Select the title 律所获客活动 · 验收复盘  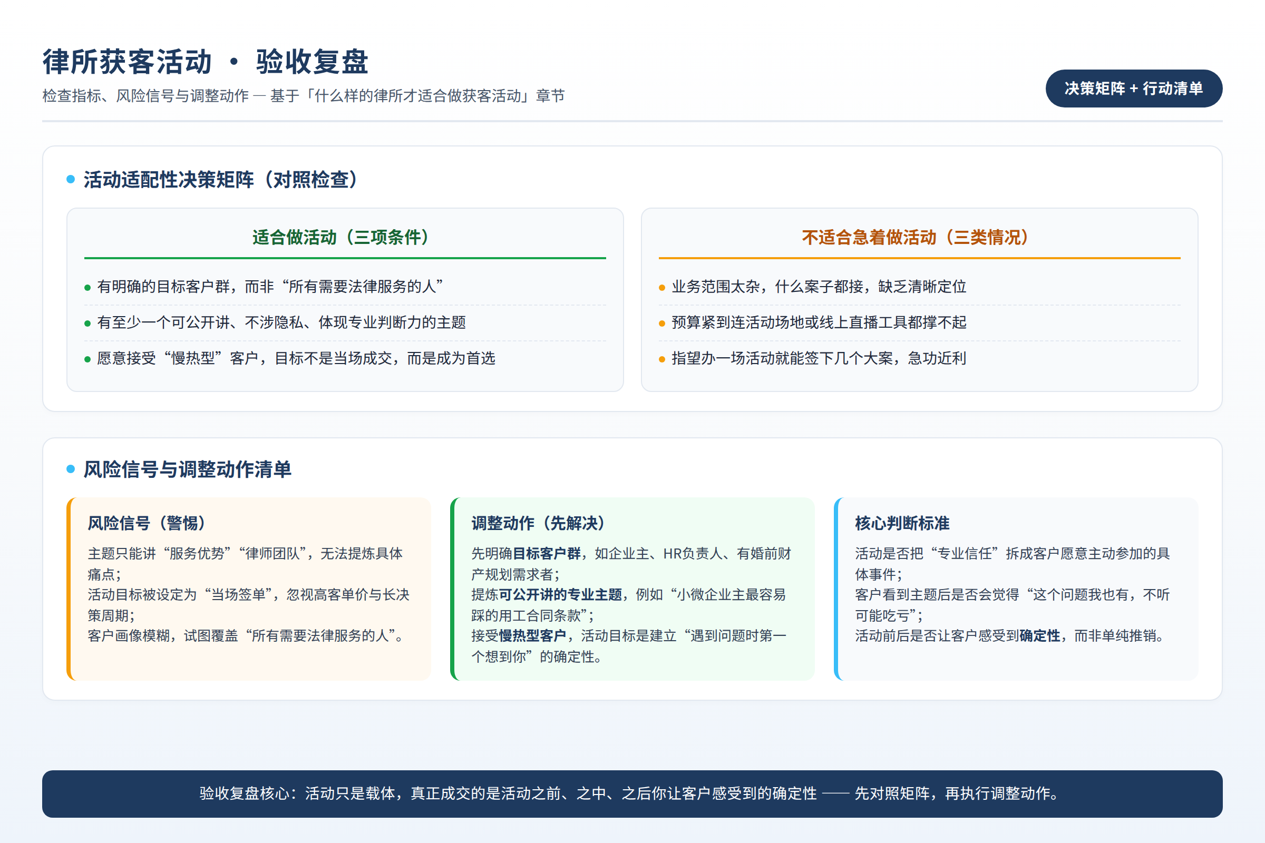(x=206, y=61)
